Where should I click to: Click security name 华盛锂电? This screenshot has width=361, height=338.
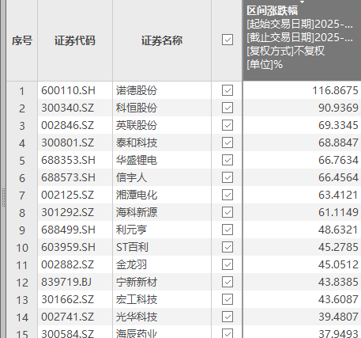coord(137,161)
